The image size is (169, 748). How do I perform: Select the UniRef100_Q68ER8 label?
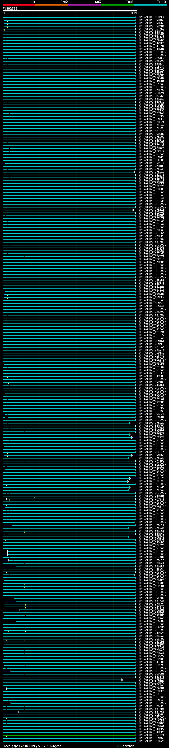tap(152, 108)
